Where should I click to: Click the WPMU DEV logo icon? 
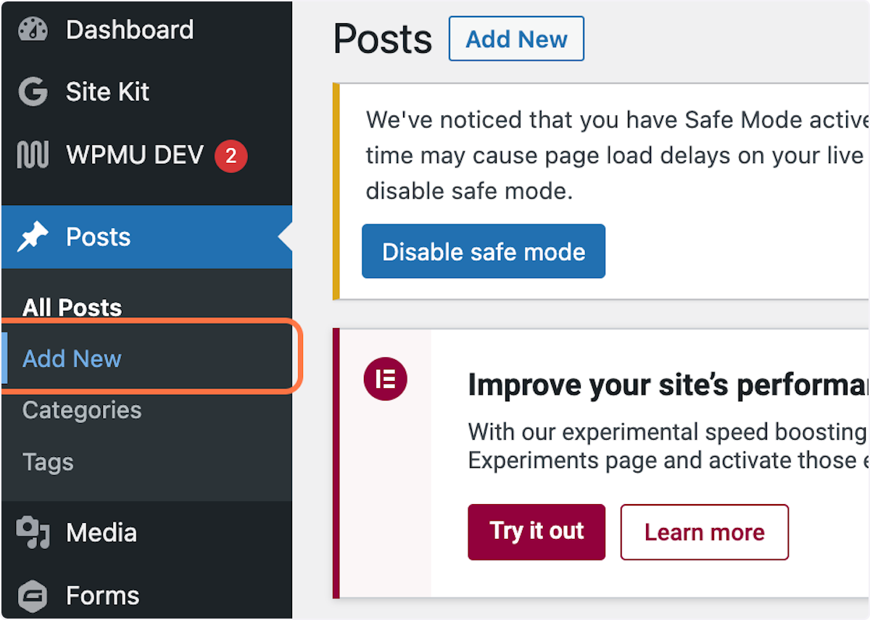pos(33,155)
